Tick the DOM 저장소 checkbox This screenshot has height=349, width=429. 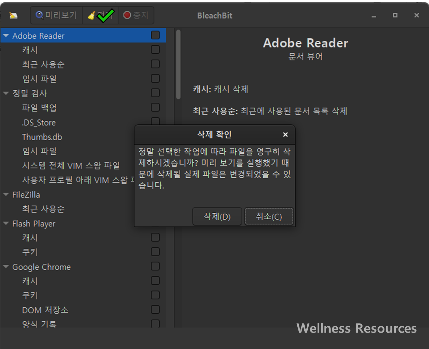coord(155,309)
